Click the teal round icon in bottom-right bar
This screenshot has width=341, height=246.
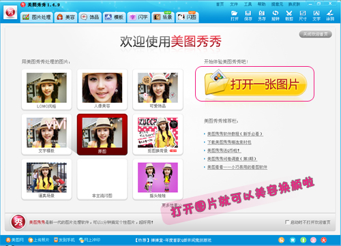(293, 240)
